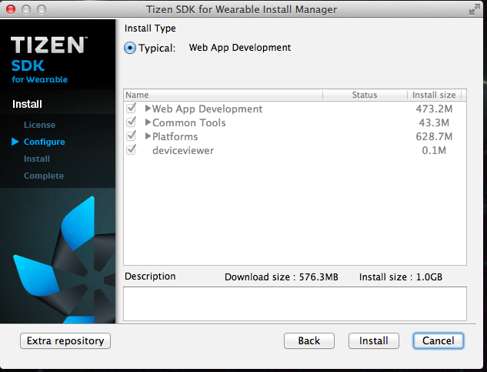
Task: Select the Common Tools row label
Action: click(x=189, y=122)
